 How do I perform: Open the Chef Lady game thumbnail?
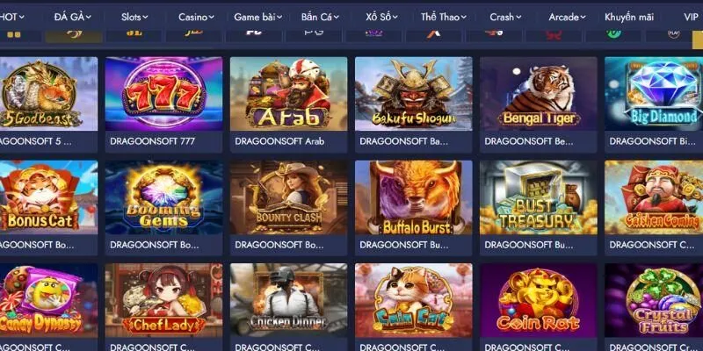point(163,300)
